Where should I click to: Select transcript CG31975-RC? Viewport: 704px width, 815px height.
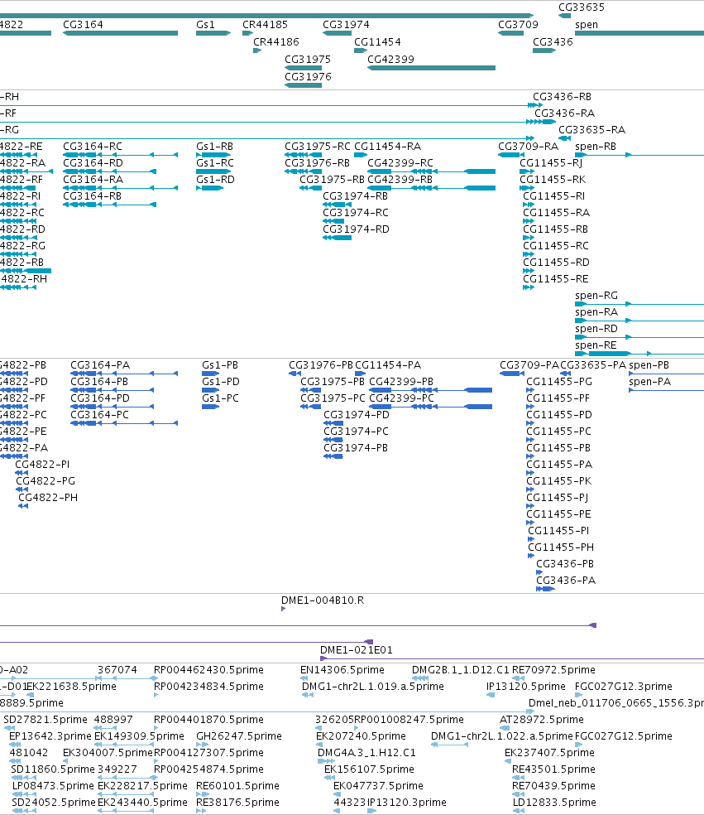point(318,147)
